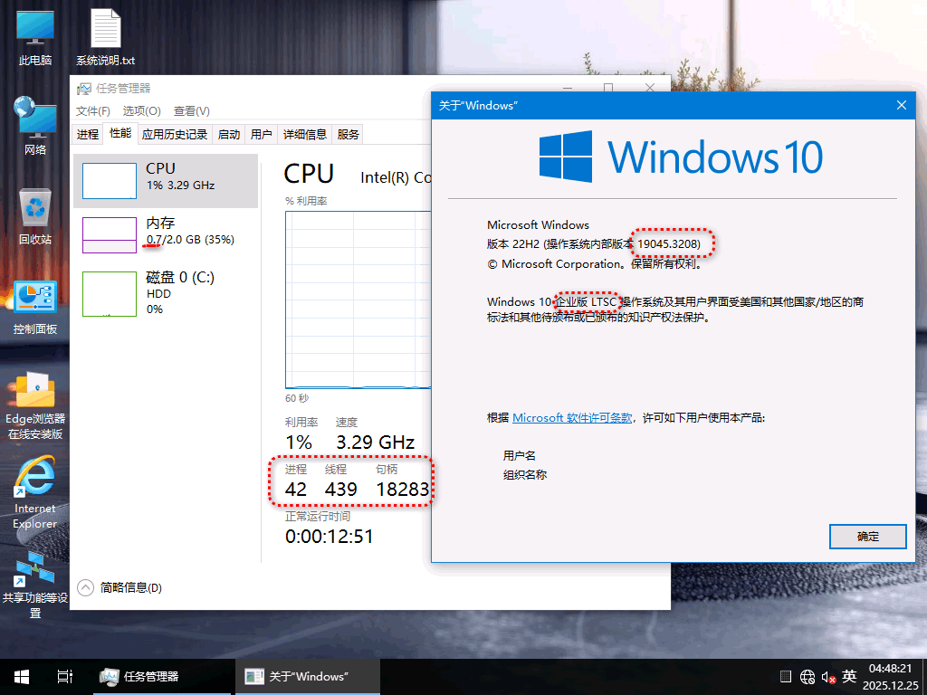Select the 系统说明.txt file on desktop
927x695 pixels.
[105, 36]
